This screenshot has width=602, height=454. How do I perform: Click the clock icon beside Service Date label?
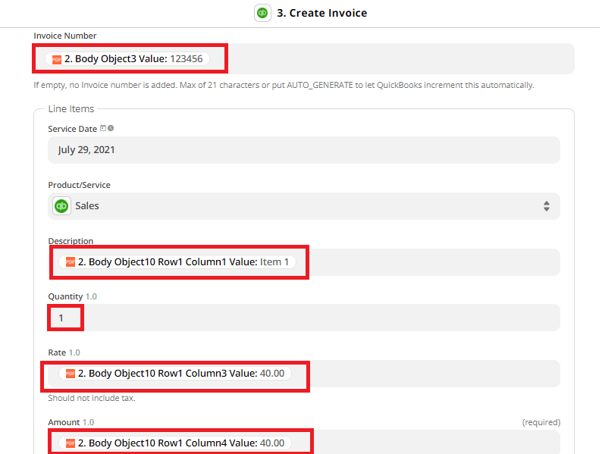click(111, 129)
